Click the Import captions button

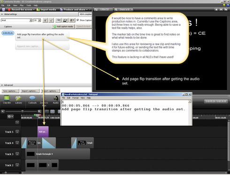[30, 91]
